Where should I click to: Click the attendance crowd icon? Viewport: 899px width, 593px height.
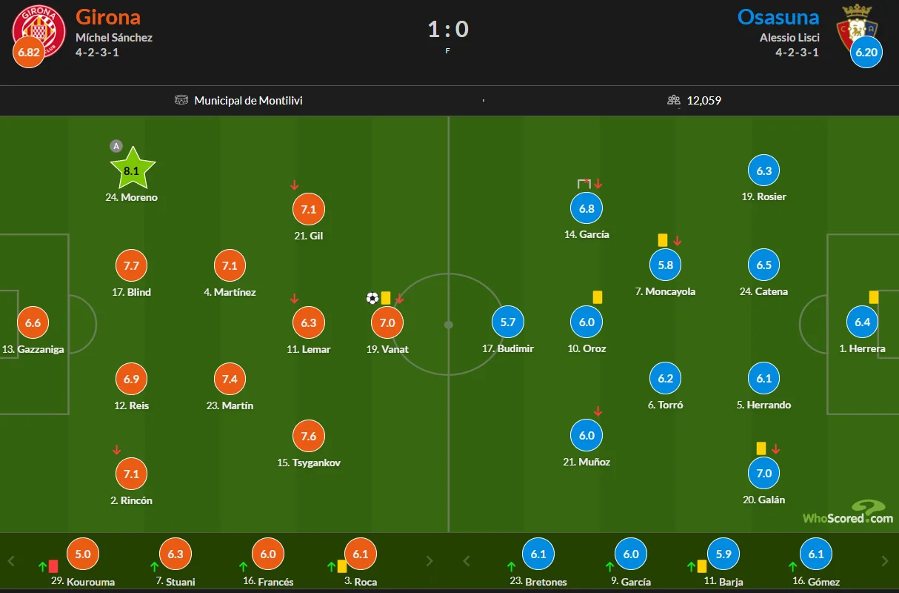click(x=674, y=100)
